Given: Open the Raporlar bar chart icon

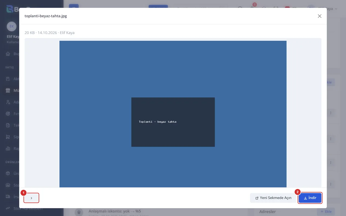Looking at the screenshot, I should coord(8,148).
